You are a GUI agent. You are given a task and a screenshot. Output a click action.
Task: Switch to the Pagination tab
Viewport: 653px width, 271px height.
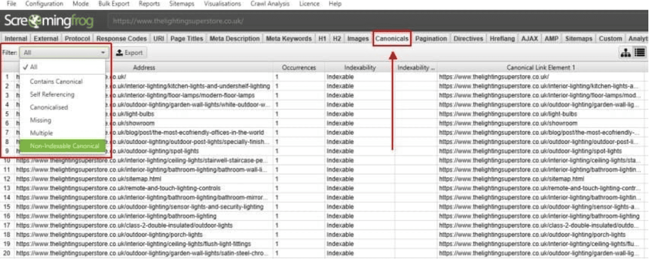coord(431,39)
